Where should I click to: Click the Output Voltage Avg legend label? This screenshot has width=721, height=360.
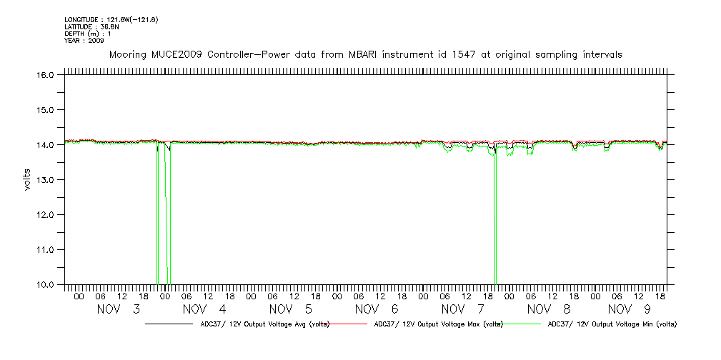pos(264,324)
